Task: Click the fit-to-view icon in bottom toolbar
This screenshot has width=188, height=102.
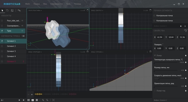Action: (x=54, y=100)
